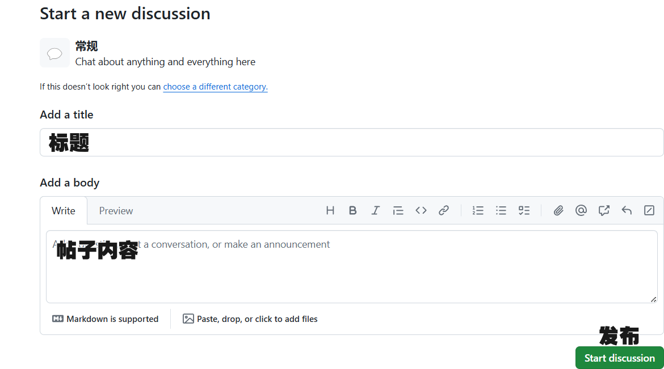Switch to the Preview tab
Screen dimensions: 664x369
tap(116, 211)
